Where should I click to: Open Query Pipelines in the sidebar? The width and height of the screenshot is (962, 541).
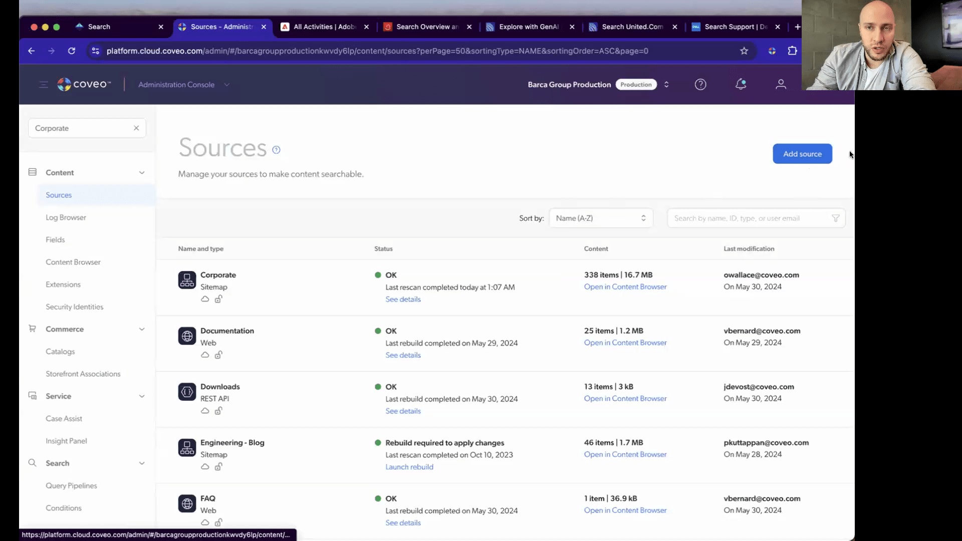click(71, 486)
